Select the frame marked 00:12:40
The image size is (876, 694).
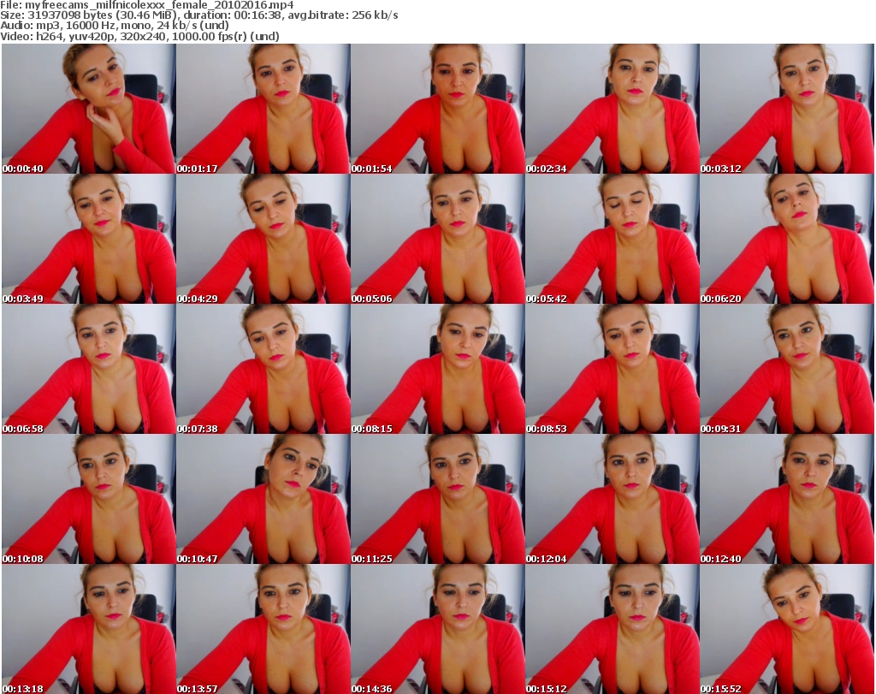(x=787, y=499)
